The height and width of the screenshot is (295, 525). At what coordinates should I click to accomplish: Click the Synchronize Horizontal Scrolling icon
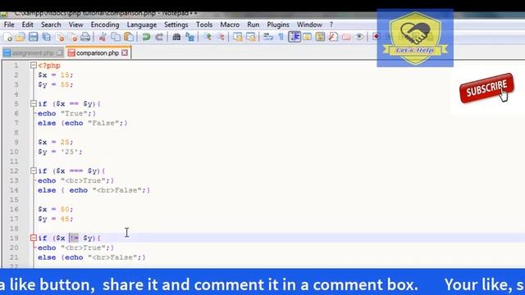[251, 37]
